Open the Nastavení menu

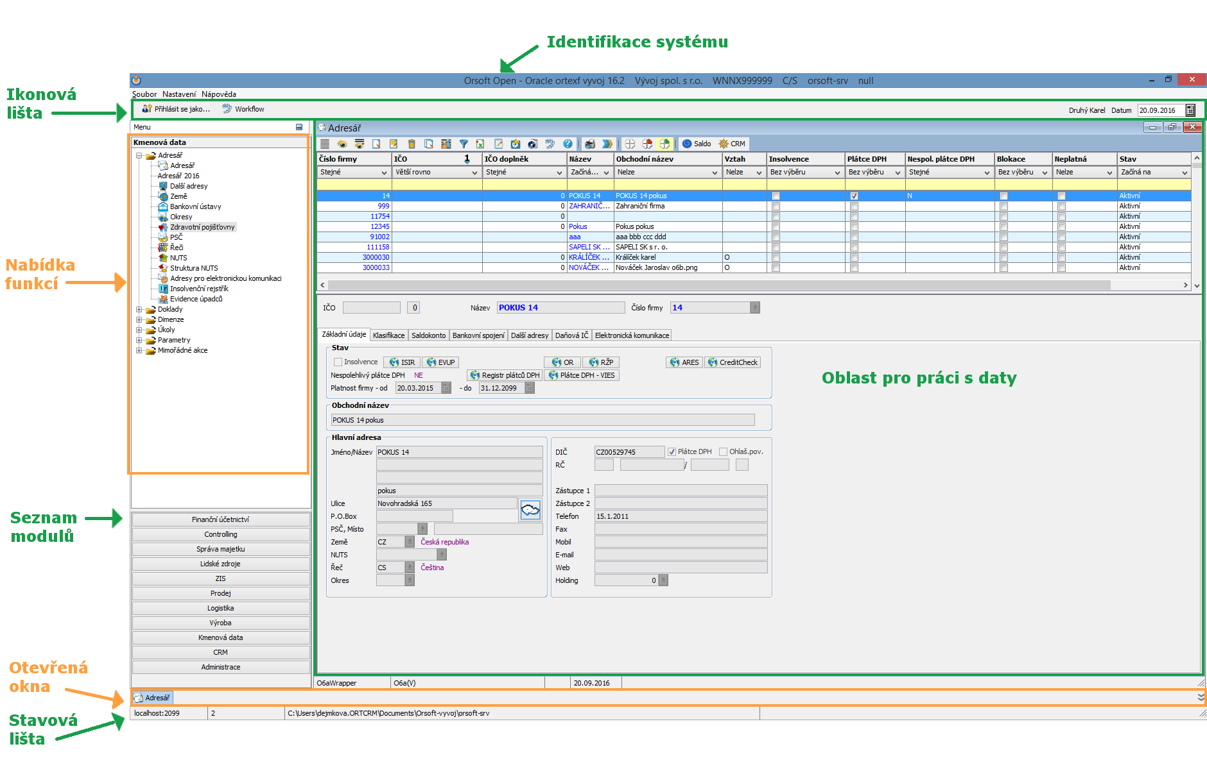pos(179,94)
